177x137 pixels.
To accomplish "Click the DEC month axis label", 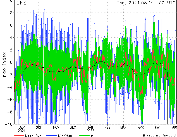I will [x=73, y=127].
